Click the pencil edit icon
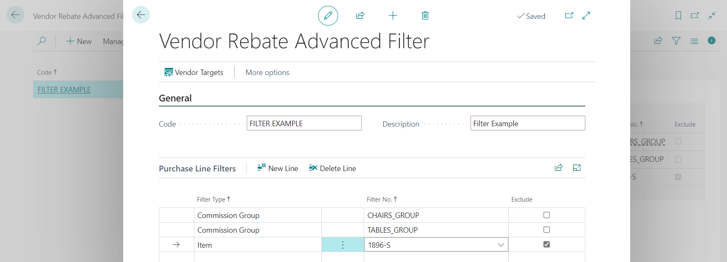The image size is (727, 262). point(328,16)
